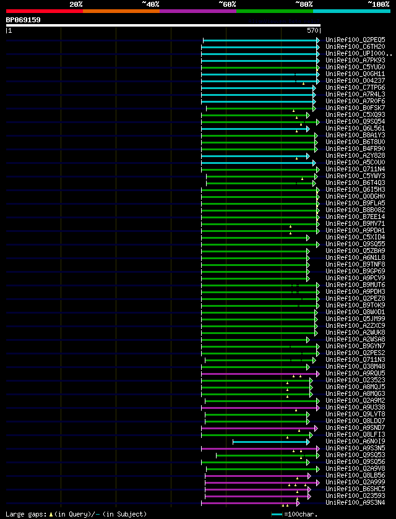This screenshot has height=519, width=396.
Task: Click the purple alignment bar for UniRef100_A9RQU5
Action: (260, 374)
